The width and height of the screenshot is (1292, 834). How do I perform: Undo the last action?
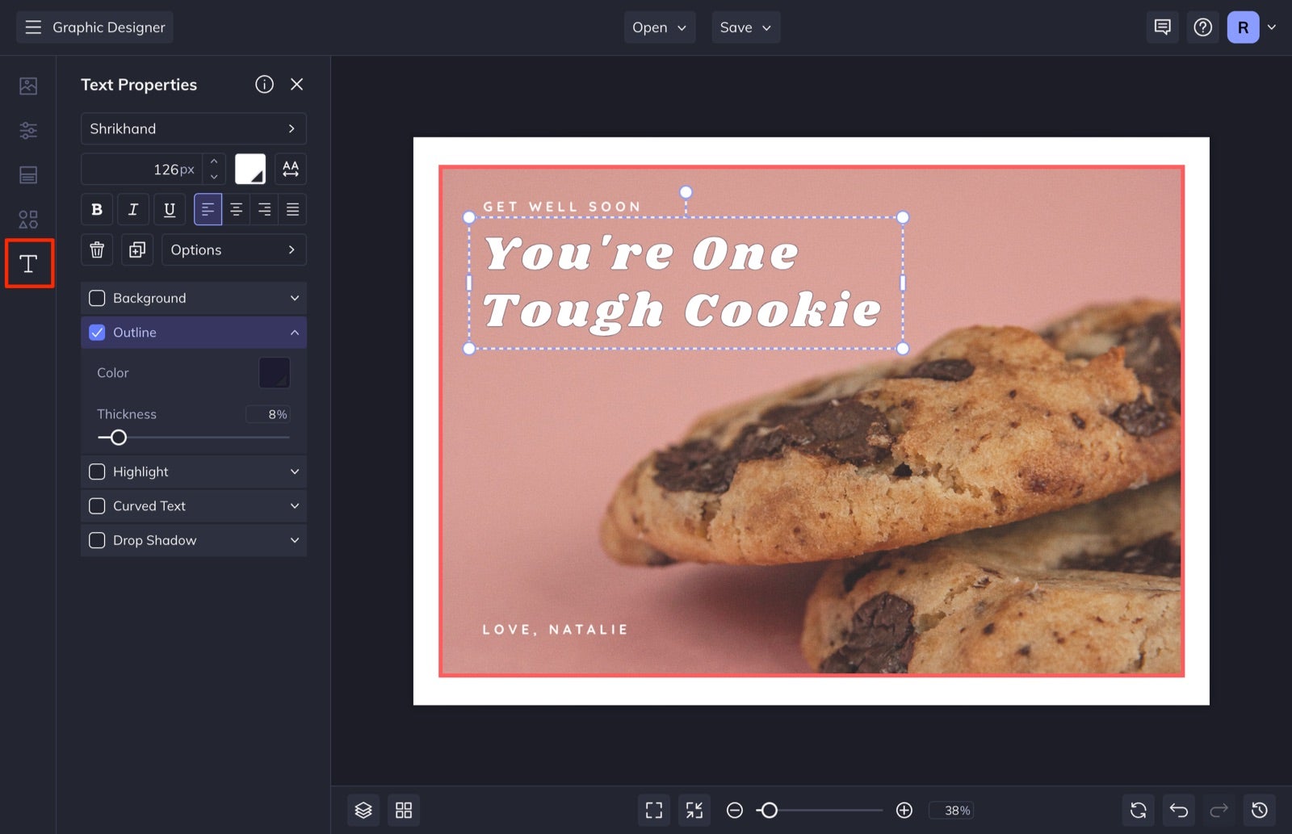[x=1179, y=810]
